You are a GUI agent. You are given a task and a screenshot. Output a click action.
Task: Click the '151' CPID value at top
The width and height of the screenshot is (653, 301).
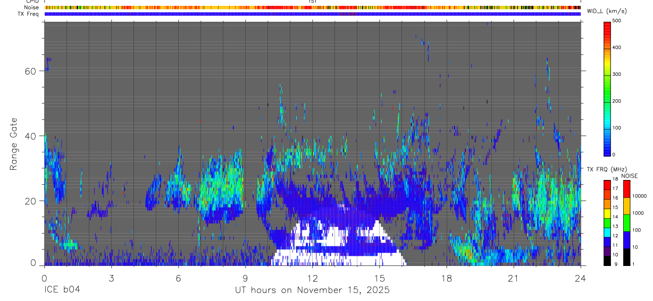click(313, 2)
